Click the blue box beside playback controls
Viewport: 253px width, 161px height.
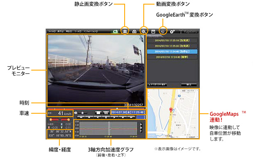click(140, 117)
